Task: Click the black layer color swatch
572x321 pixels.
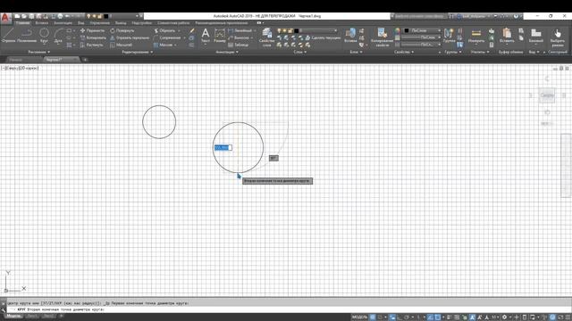Action: [x=296, y=30]
